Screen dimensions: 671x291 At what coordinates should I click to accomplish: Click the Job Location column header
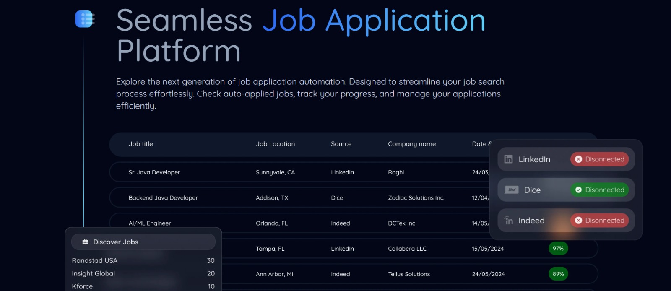(x=276, y=144)
